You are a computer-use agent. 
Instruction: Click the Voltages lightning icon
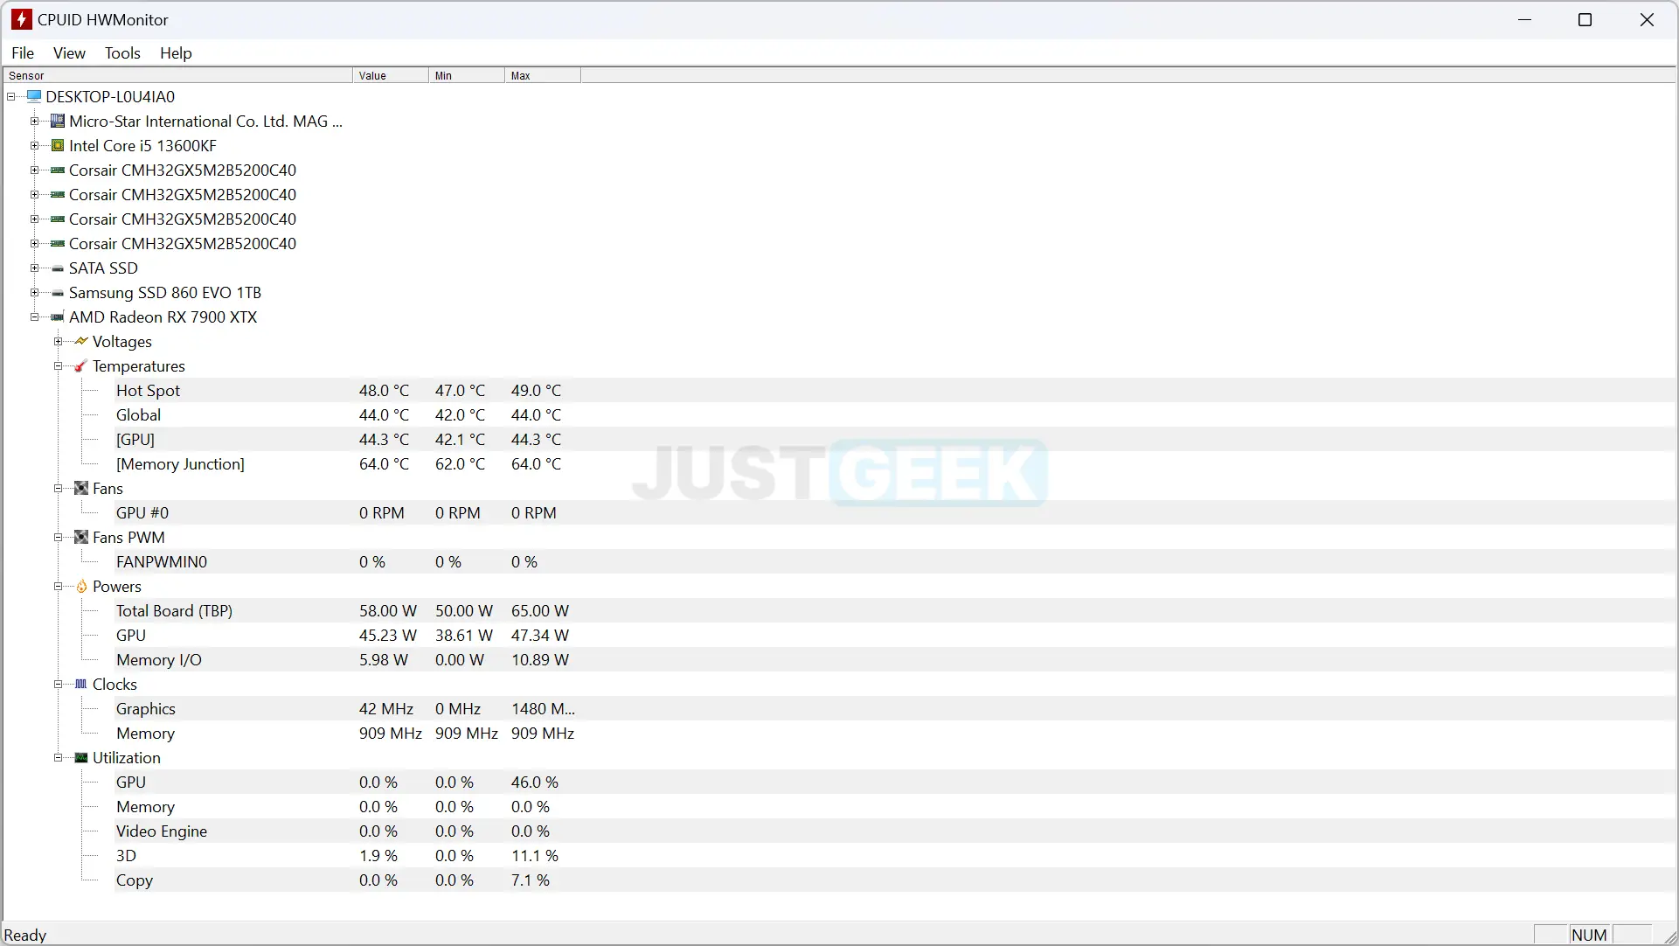(x=81, y=342)
